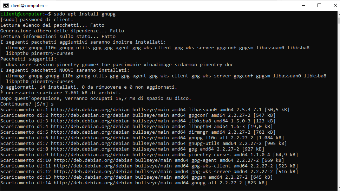Screen dimensions: 340x191
Task: Click the window title 'client@computer: ~'
Action: click(29, 6)
